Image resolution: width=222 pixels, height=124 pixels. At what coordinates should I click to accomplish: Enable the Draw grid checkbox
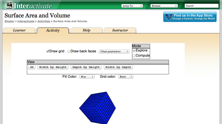click(x=48, y=51)
